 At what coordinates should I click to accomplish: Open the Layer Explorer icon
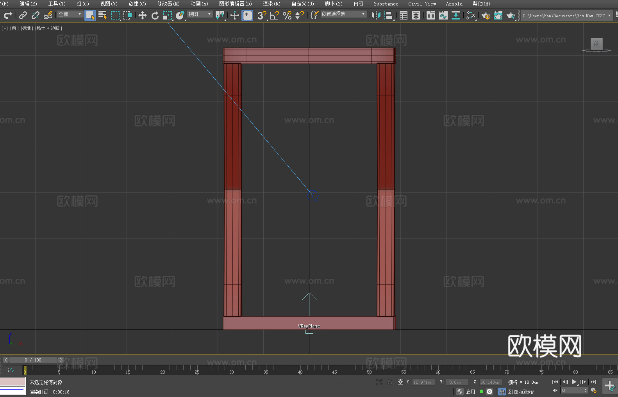pyautogui.click(x=416, y=15)
